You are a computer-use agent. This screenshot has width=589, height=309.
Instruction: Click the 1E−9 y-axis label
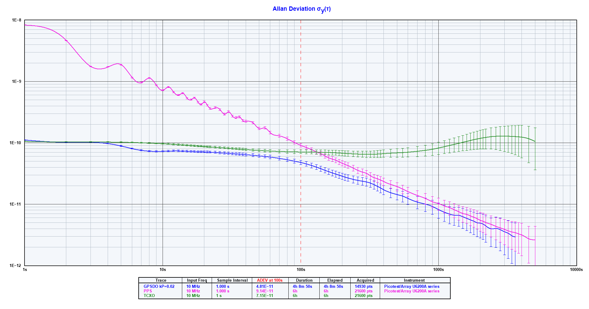click(17, 82)
